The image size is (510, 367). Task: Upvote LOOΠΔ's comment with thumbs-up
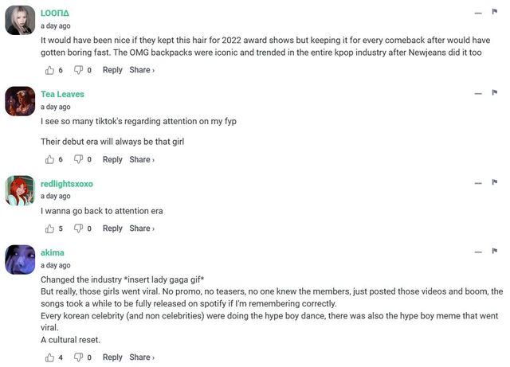click(49, 70)
